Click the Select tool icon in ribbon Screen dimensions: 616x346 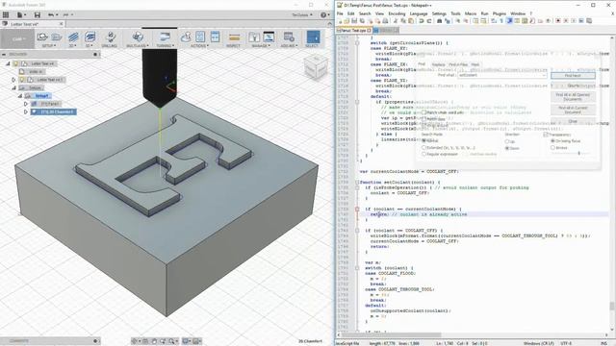[313, 37]
